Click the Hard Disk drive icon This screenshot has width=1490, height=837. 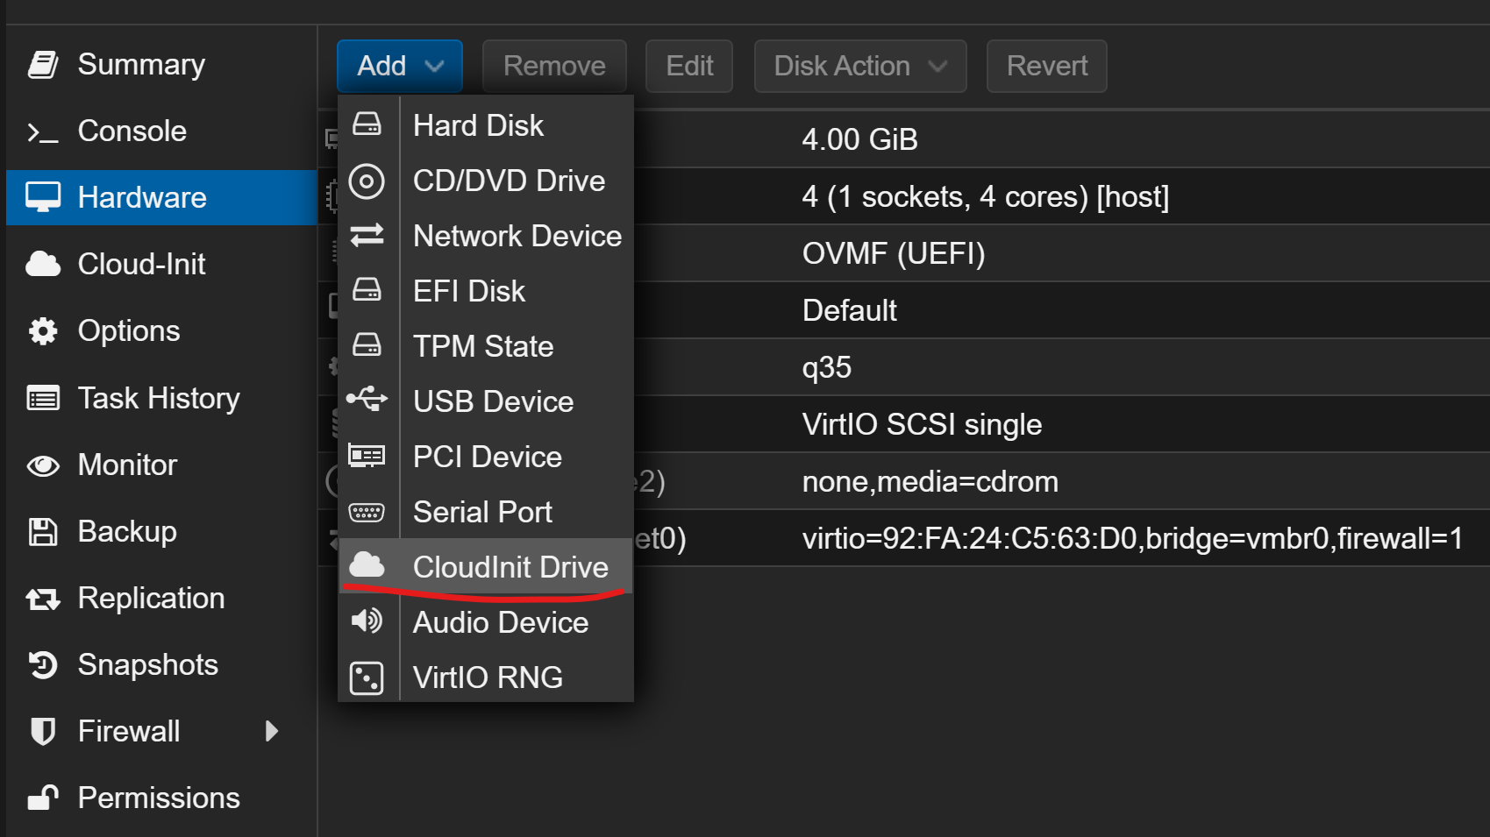tap(367, 124)
